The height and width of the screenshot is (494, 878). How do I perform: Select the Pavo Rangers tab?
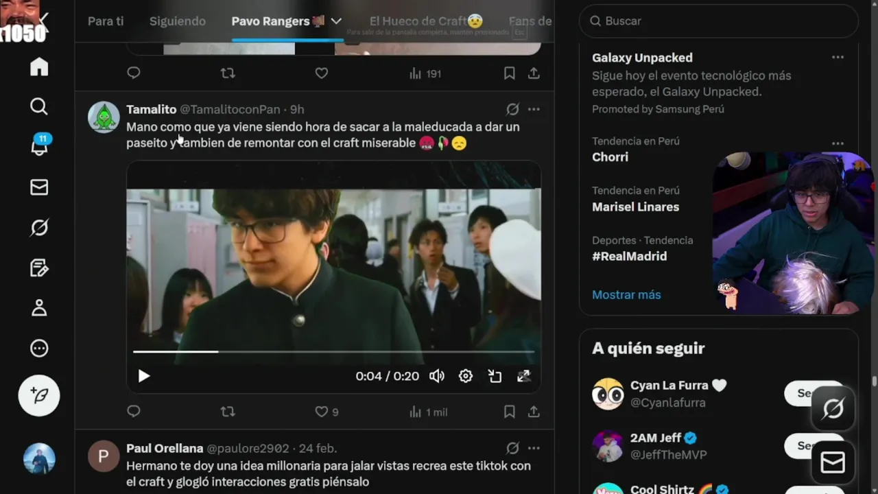(x=278, y=21)
